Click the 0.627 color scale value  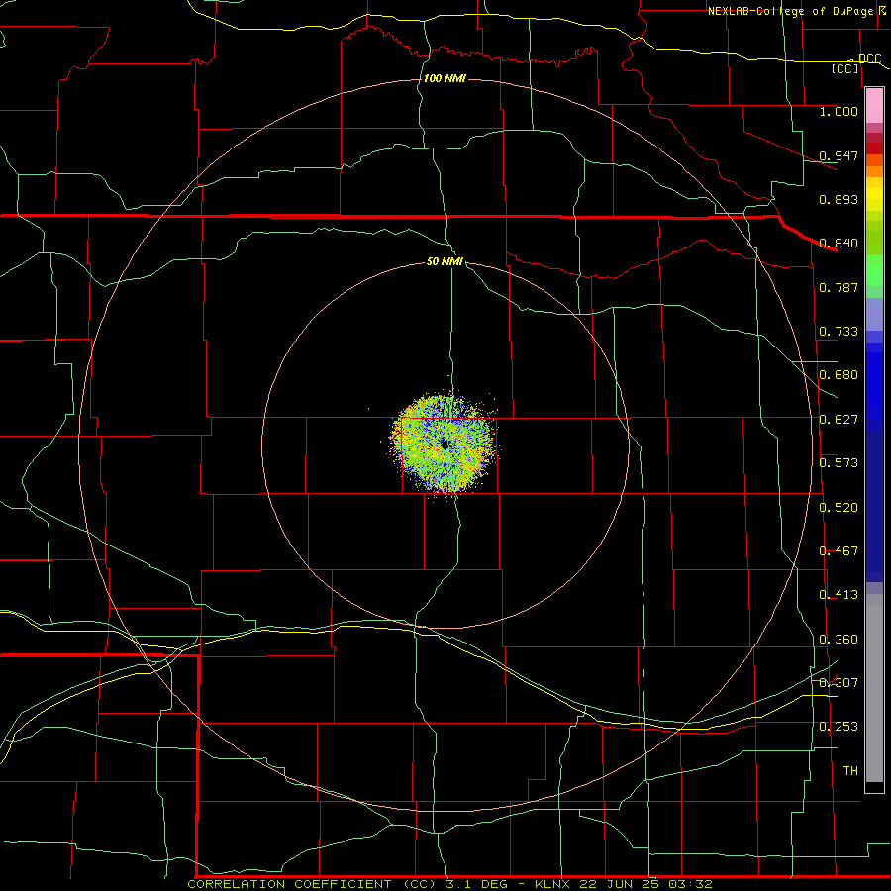839,420
